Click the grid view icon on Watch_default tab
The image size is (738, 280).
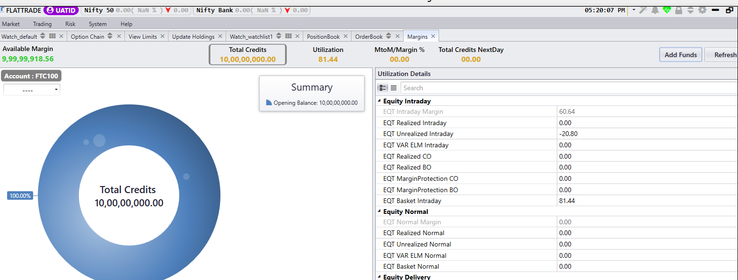pyautogui.click(x=53, y=36)
